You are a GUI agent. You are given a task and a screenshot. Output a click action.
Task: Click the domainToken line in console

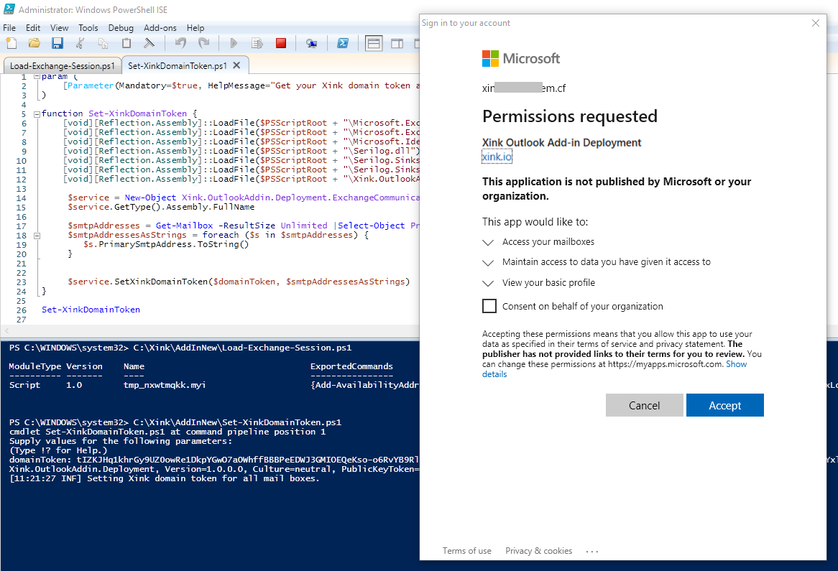[213, 460]
